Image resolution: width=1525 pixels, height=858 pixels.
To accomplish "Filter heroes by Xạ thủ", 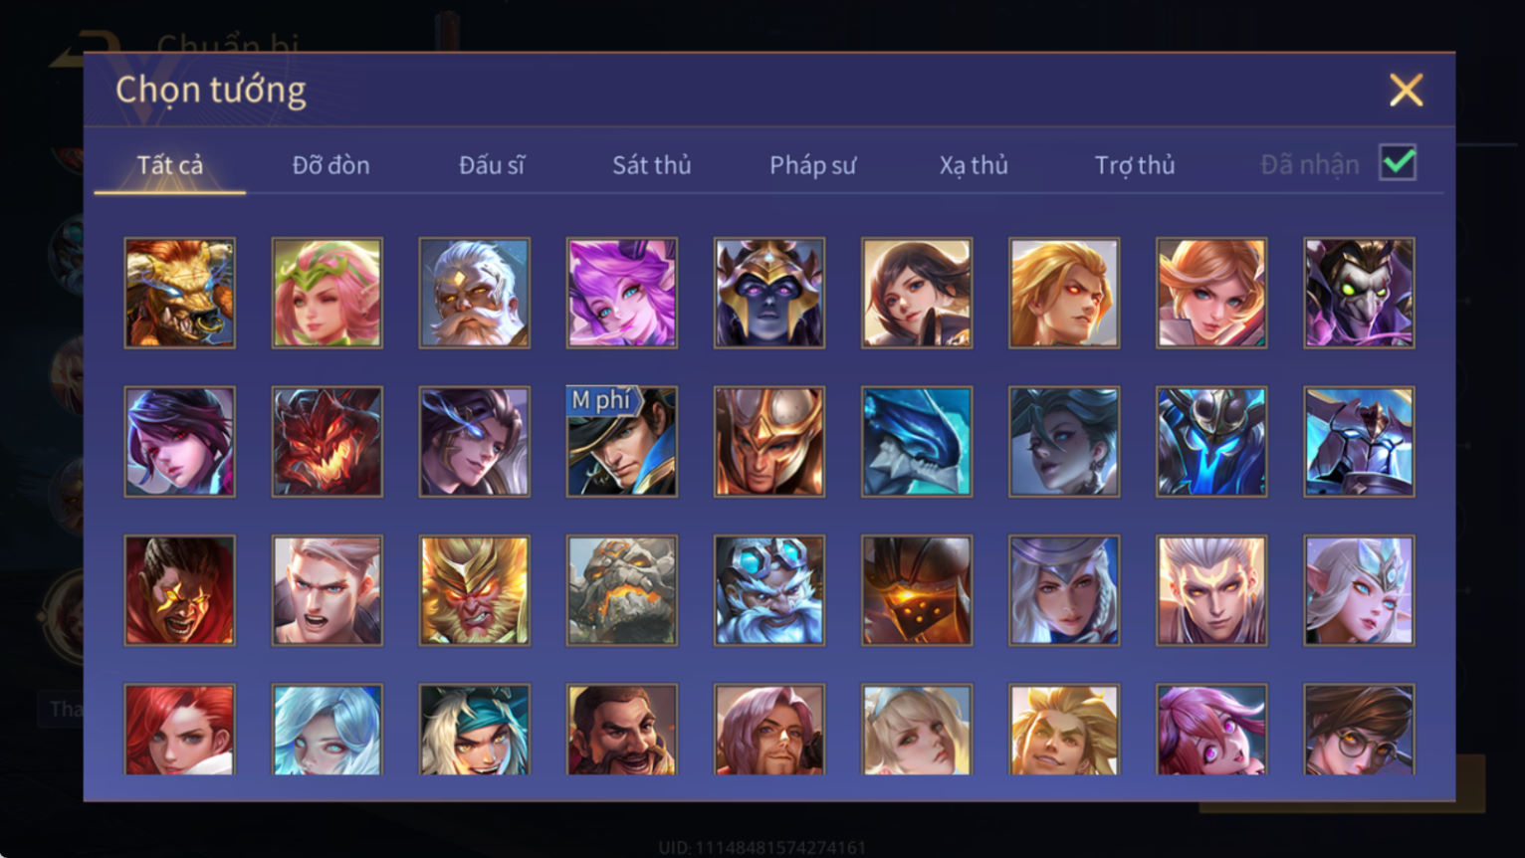I will pos(974,165).
